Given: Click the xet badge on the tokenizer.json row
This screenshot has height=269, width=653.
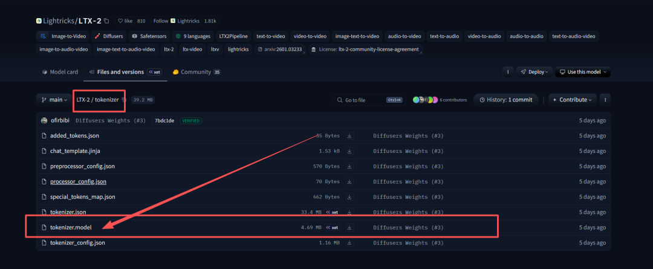Looking at the screenshot, I should tap(332, 212).
